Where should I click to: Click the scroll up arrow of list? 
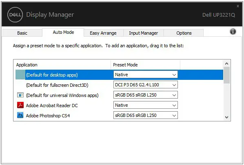click(x=227, y=64)
